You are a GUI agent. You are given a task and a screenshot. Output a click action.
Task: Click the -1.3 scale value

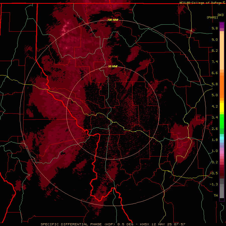tap(214, 184)
